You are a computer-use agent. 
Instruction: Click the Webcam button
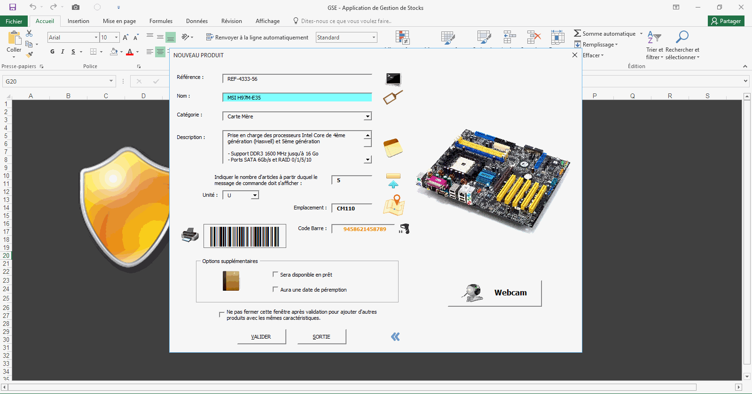[x=494, y=293]
